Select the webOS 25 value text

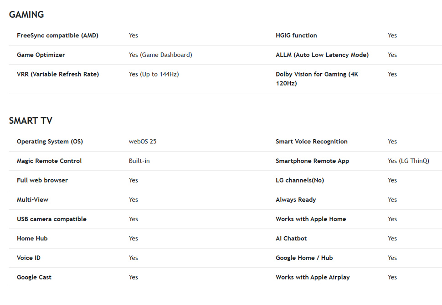(143, 142)
